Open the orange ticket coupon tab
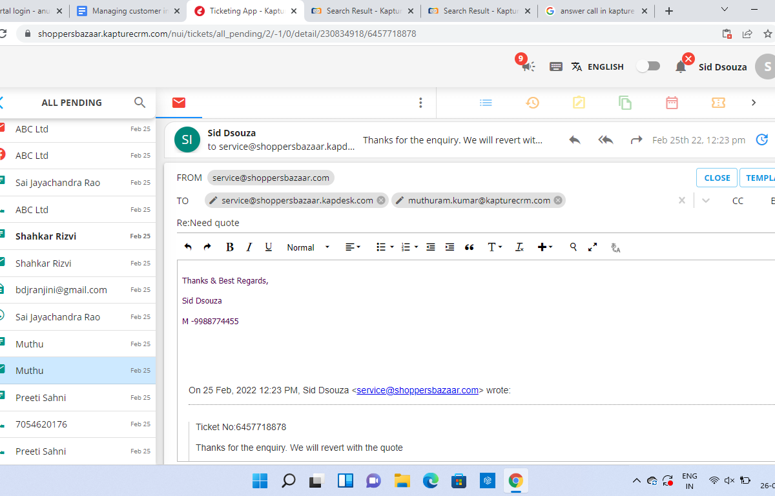775x496 pixels. tap(718, 103)
